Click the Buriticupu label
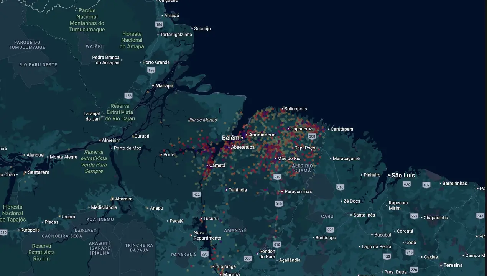This screenshot has height=276, width=487. click(x=326, y=238)
